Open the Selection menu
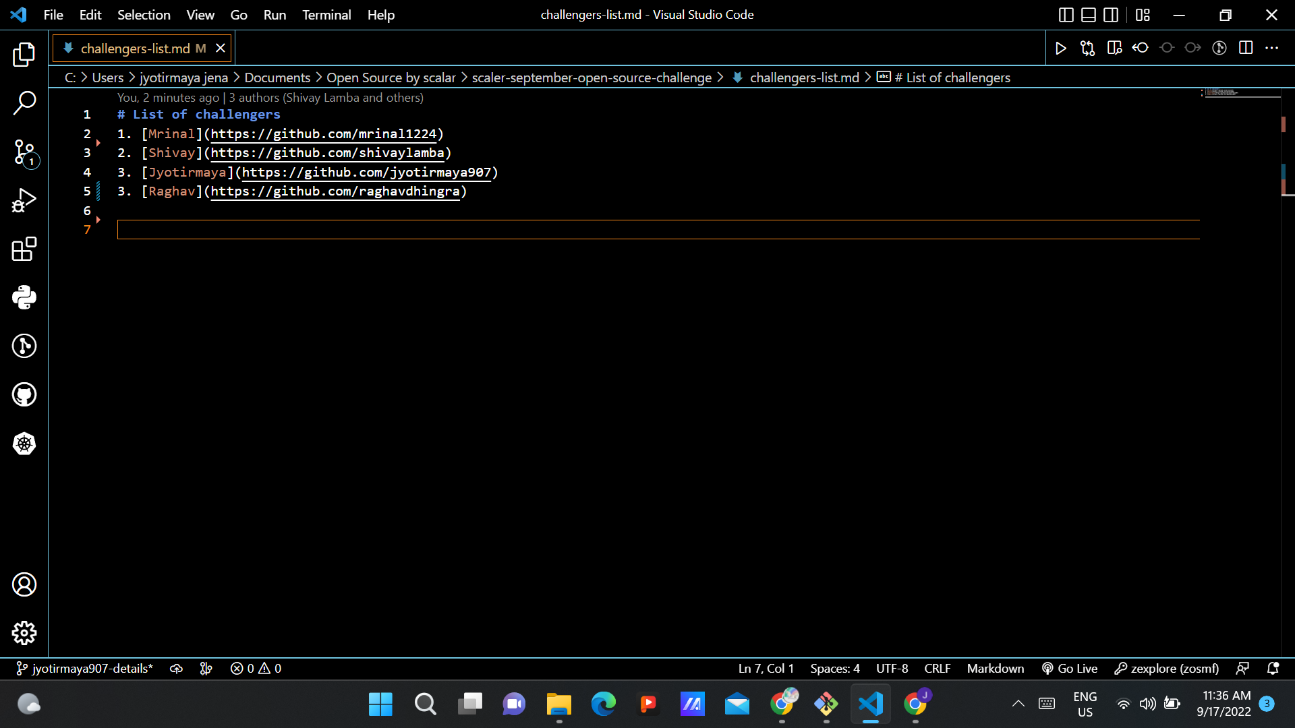Image resolution: width=1295 pixels, height=728 pixels. 144,15
